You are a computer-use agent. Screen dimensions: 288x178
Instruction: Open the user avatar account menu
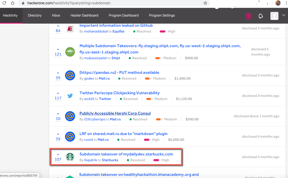pos(274,16)
